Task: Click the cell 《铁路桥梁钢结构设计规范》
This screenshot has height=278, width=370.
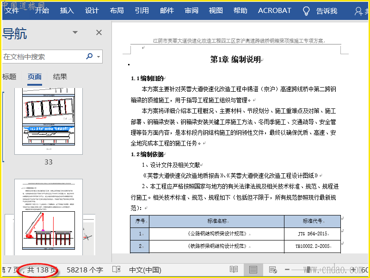Action: 217,246
